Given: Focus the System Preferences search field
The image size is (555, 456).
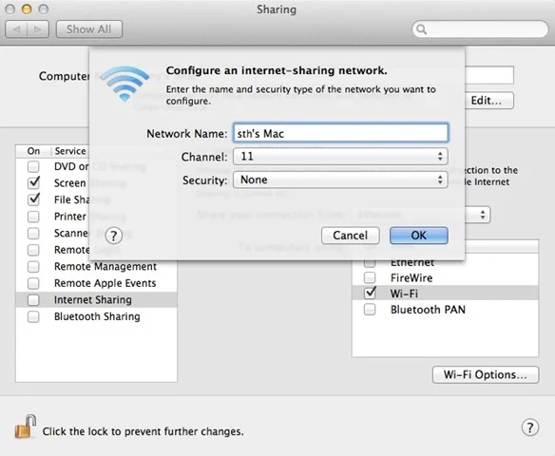Looking at the screenshot, I should (x=480, y=29).
